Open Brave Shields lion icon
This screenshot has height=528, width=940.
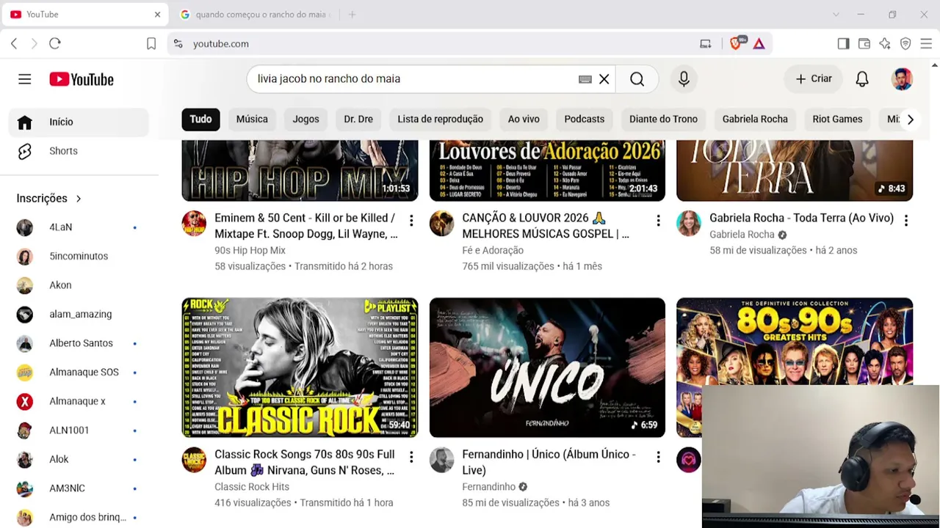736,44
